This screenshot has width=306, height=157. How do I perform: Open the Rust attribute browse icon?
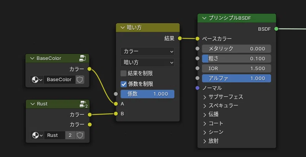37,135
